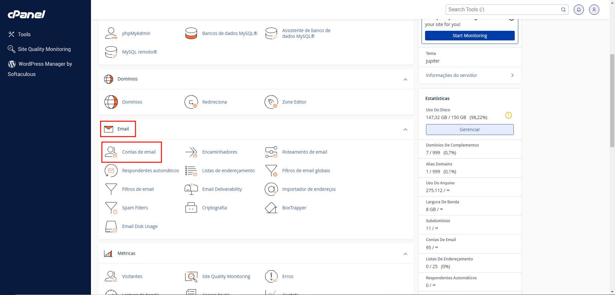615x295 pixels.
Task: Click the disk usage warning icon
Action: (x=509, y=115)
